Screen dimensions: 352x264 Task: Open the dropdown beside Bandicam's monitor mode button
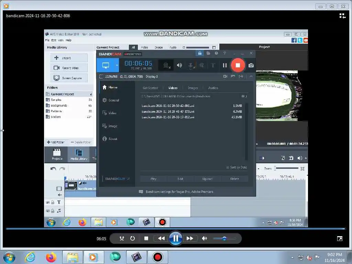117,65
